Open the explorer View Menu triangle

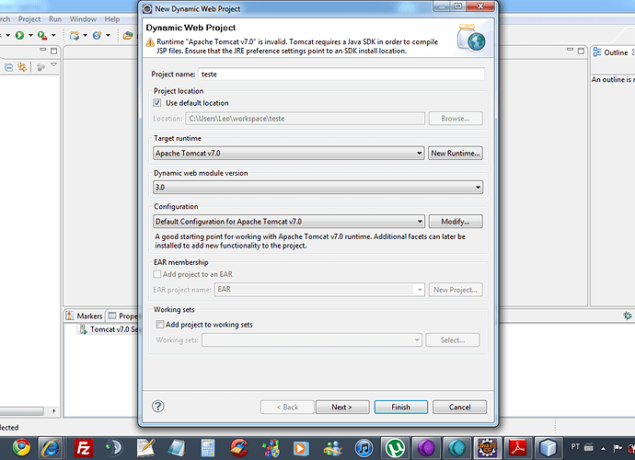coord(54,64)
